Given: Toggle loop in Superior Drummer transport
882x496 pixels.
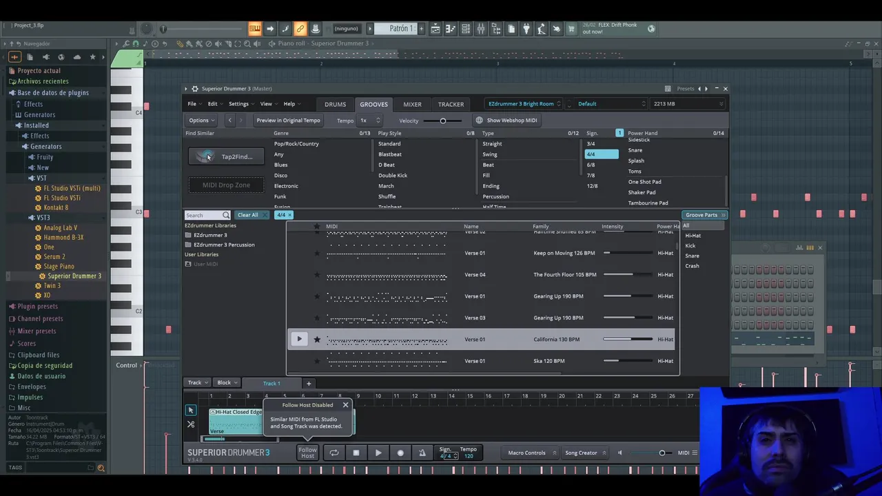Looking at the screenshot, I should click(334, 453).
